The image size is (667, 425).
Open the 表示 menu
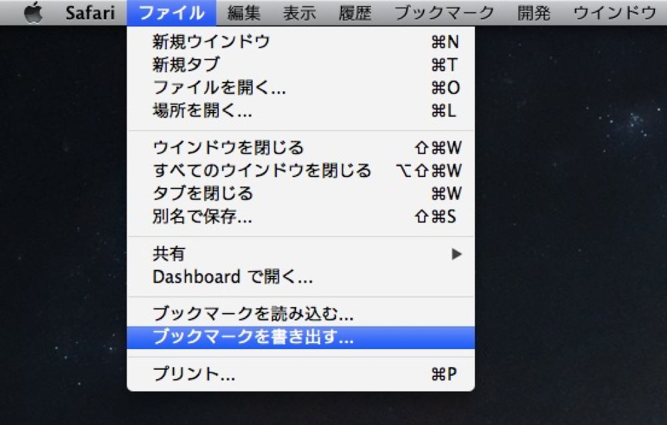[x=299, y=13]
